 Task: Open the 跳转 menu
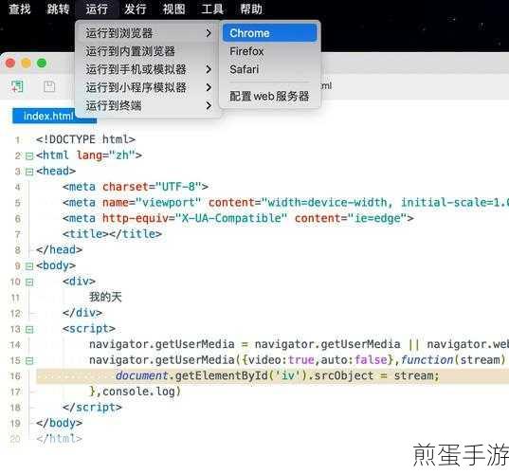58,9
